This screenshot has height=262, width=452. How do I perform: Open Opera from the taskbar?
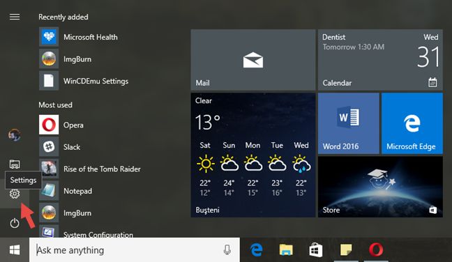[375, 250]
